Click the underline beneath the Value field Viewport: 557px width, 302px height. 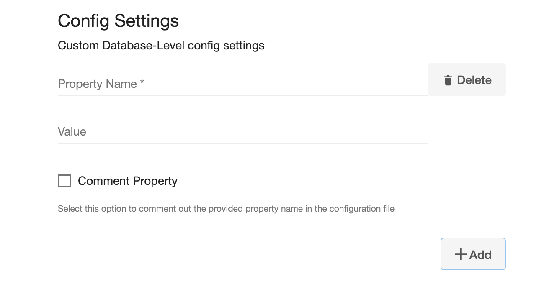tap(242, 143)
